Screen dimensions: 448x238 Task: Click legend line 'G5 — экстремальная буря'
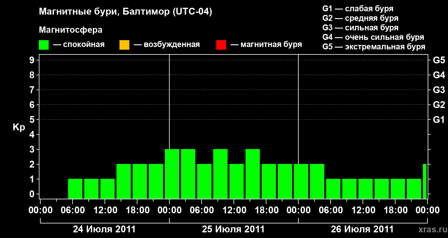pyautogui.click(x=374, y=47)
